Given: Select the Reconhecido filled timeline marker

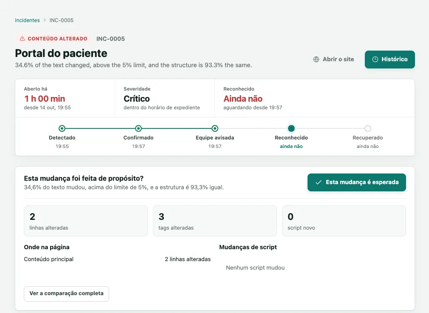Looking at the screenshot, I should [291, 128].
